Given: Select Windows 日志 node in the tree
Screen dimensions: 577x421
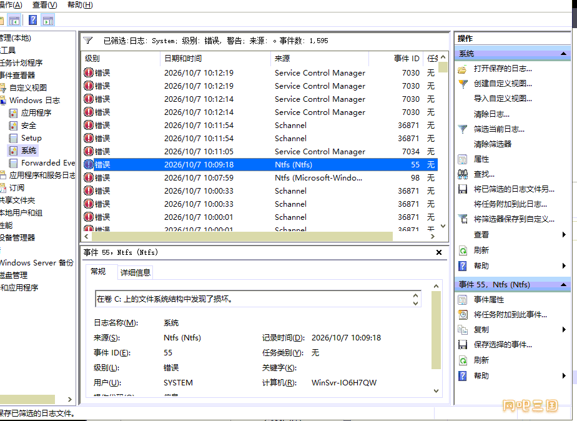Looking at the screenshot, I should pyautogui.click(x=34, y=101).
